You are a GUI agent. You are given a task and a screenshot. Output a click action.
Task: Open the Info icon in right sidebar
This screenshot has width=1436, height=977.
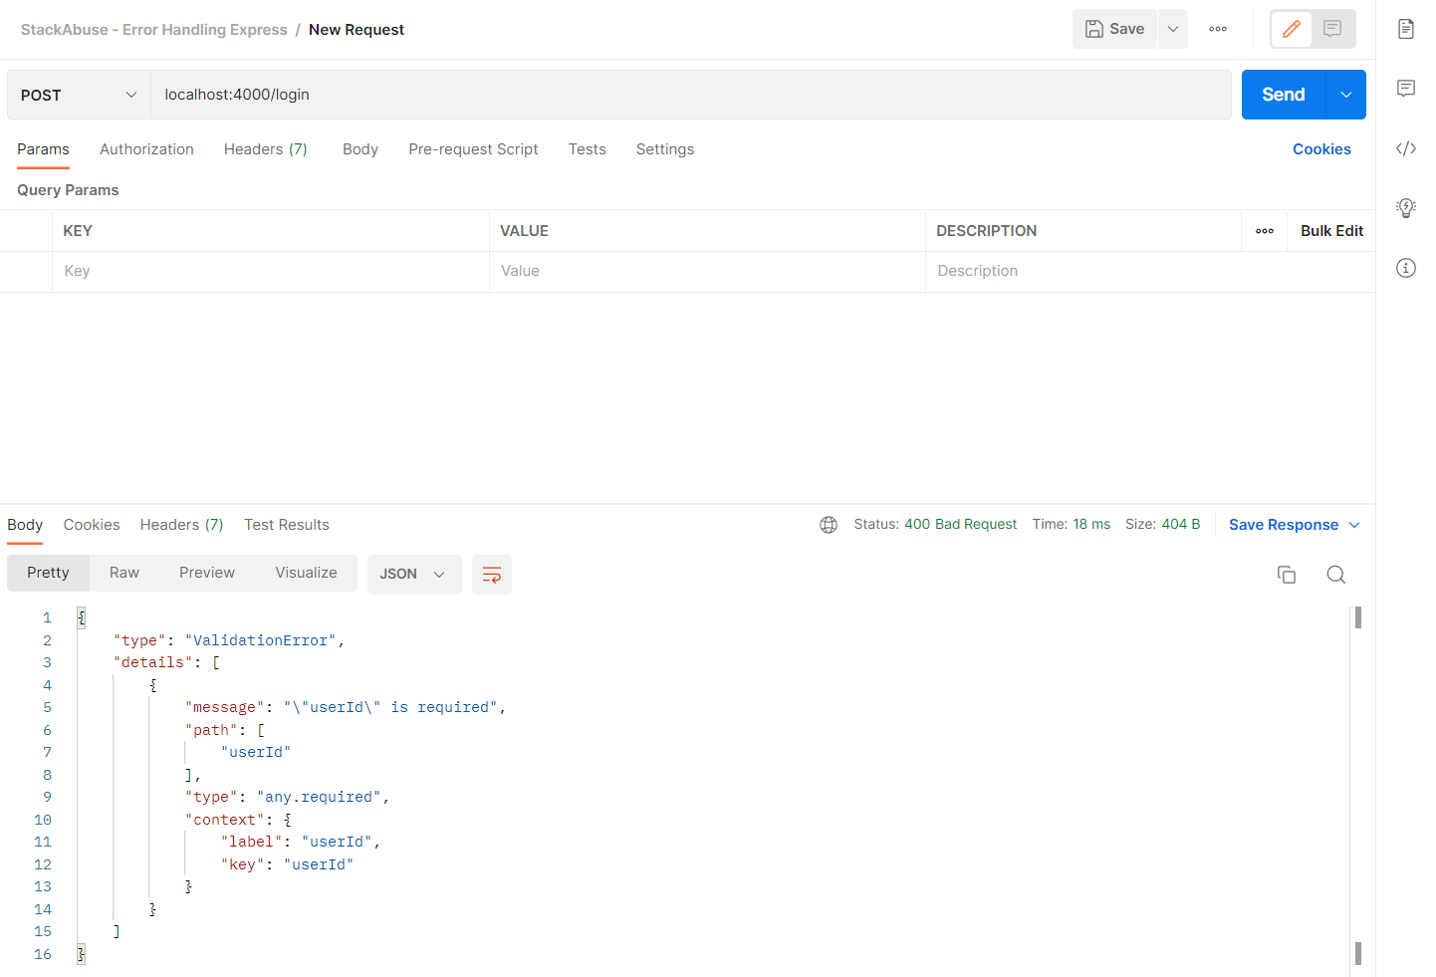click(x=1406, y=268)
